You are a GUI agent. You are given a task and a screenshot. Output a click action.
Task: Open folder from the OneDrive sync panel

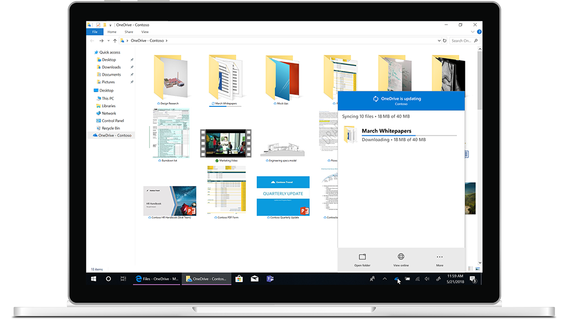(362, 260)
